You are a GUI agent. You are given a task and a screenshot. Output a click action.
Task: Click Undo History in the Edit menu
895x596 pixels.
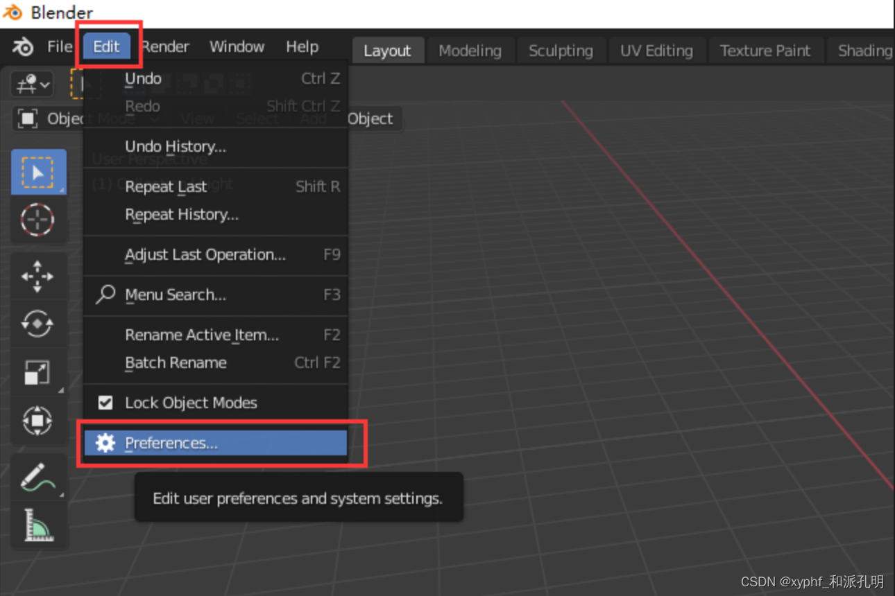[x=175, y=146]
